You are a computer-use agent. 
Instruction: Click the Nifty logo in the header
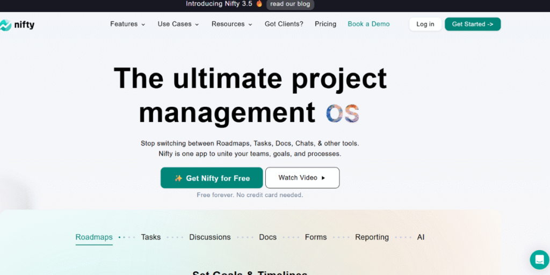point(17,25)
